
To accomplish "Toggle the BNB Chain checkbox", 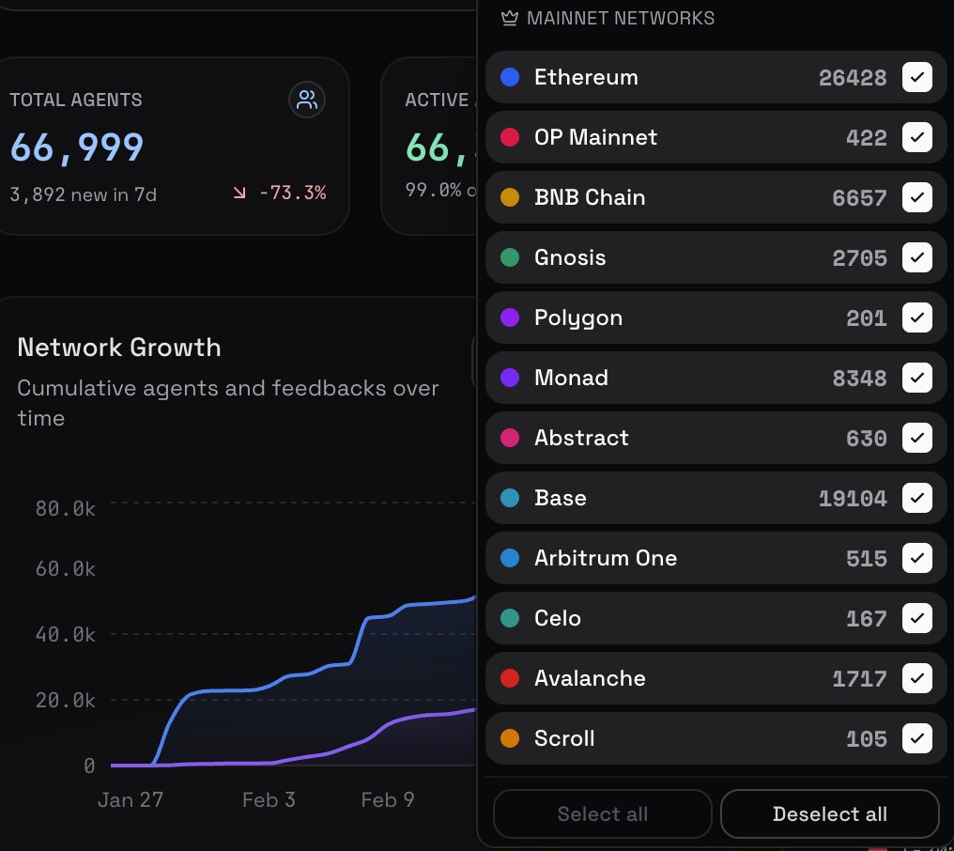I will [916, 197].
